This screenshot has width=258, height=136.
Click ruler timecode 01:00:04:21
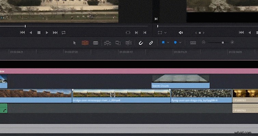(x=17, y=52)
